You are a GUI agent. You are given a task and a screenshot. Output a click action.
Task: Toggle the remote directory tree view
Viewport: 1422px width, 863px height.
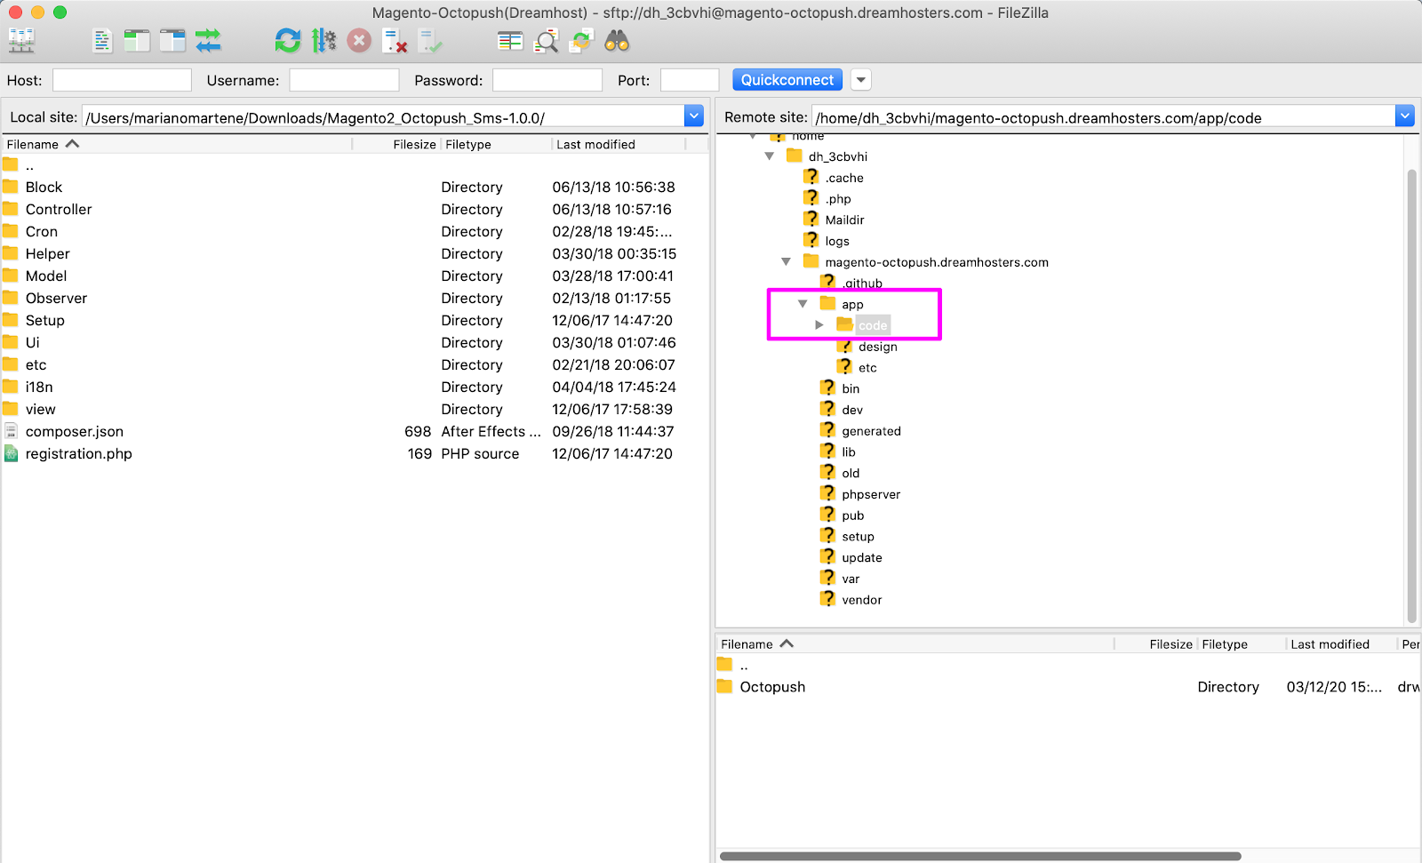point(172,41)
